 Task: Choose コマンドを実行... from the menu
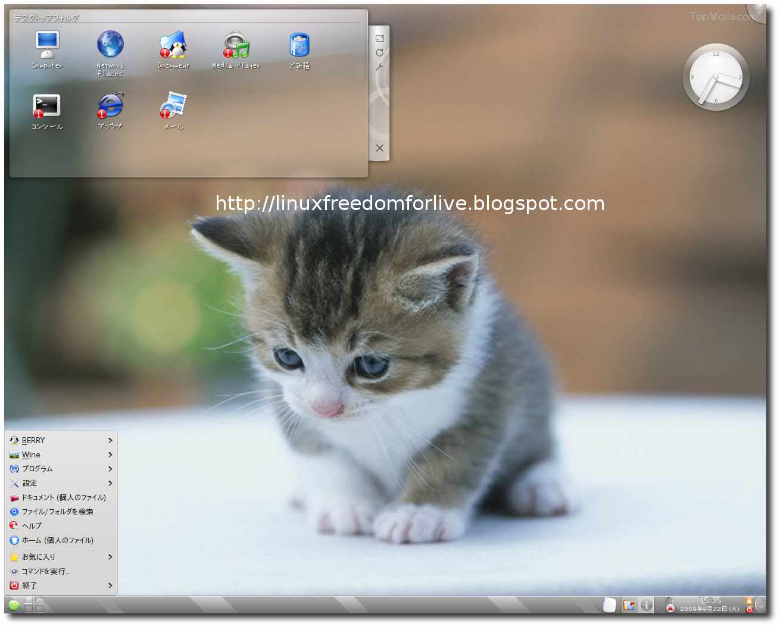pyautogui.click(x=61, y=571)
